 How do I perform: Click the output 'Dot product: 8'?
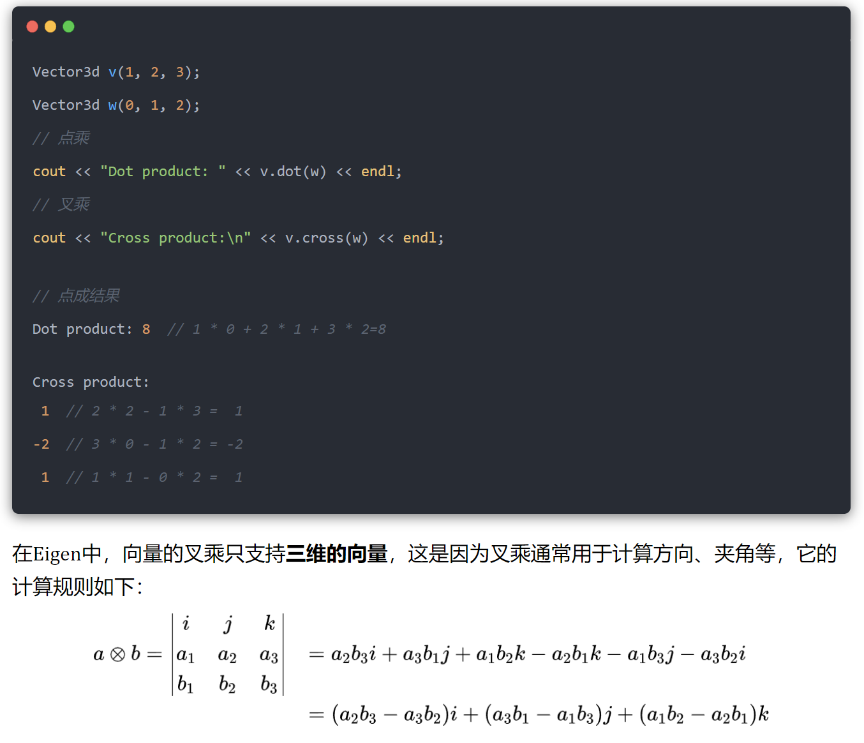[x=91, y=329]
